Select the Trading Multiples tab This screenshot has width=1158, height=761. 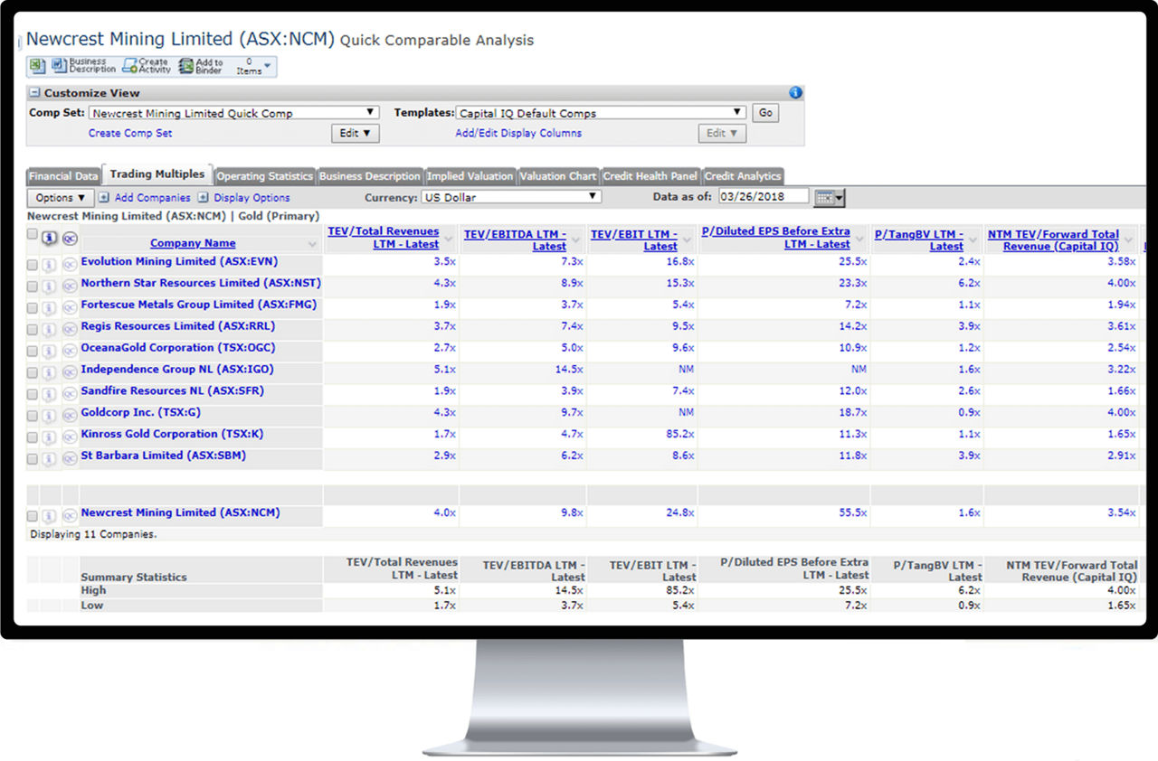[x=157, y=174]
